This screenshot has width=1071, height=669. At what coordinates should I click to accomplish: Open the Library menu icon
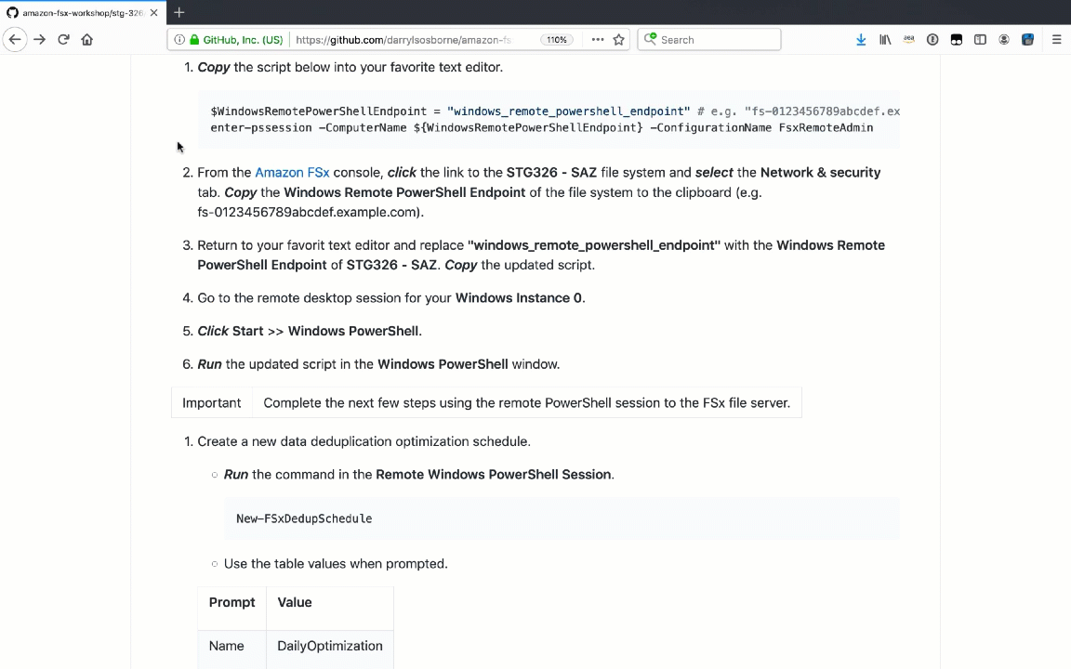pos(885,40)
